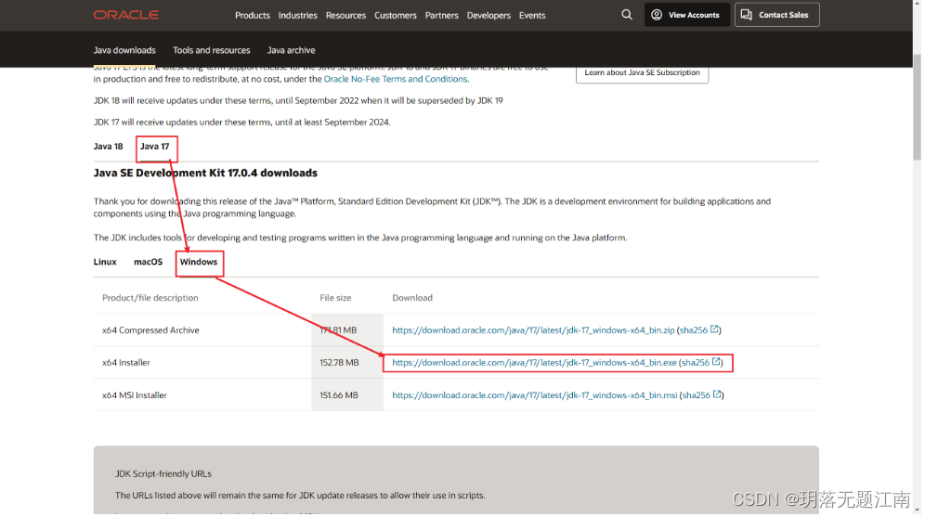The height and width of the screenshot is (517, 925).
Task: Open the Products menu
Action: click(x=252, y=16)
